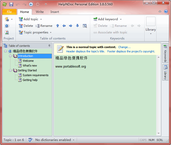Click the move topic up arrow
The image size is (171, 145).
[57, 26]
